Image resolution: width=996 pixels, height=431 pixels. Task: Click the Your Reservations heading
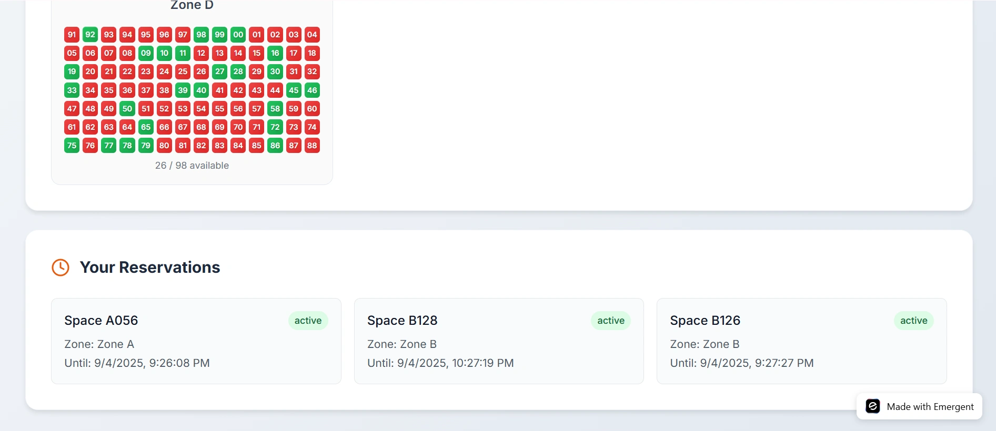[150, 268]
